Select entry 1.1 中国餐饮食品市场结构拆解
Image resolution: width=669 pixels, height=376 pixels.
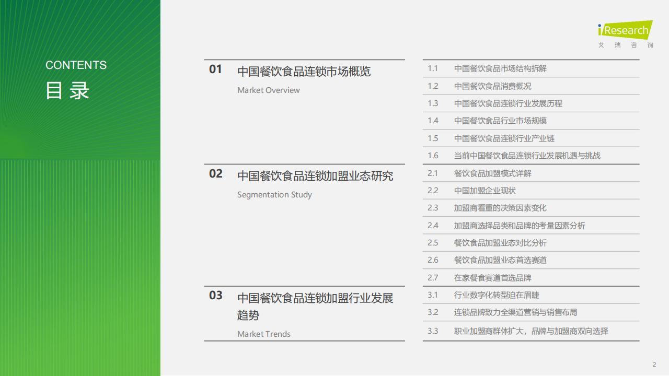click(x=500, y=68)
